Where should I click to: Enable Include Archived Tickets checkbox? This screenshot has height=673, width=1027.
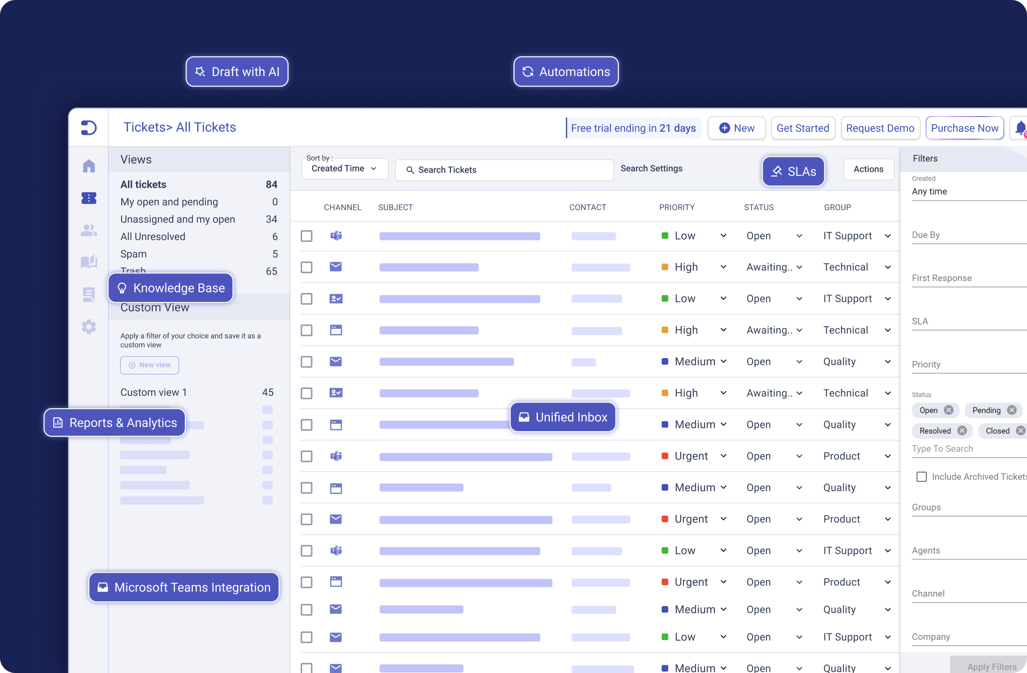pos(921,476)
